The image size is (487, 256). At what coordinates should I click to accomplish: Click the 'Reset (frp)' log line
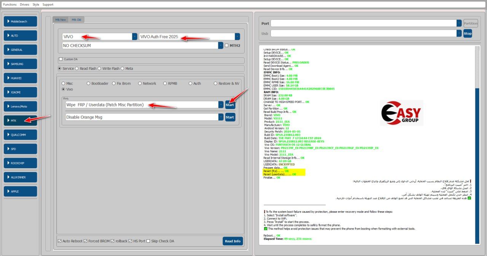(x=277, y=171)
